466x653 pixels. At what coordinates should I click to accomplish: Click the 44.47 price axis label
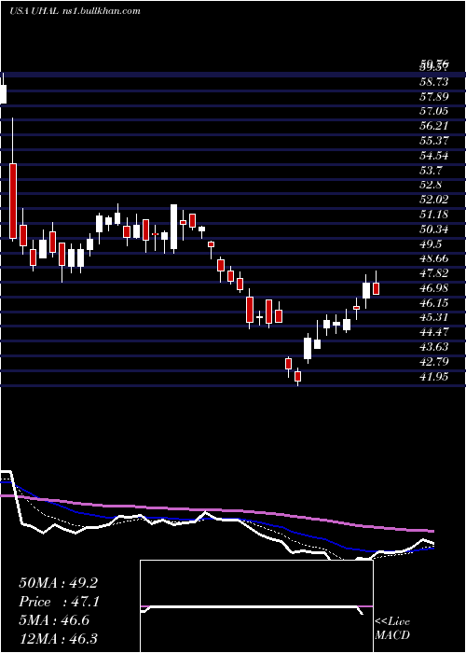click(434, 332)
